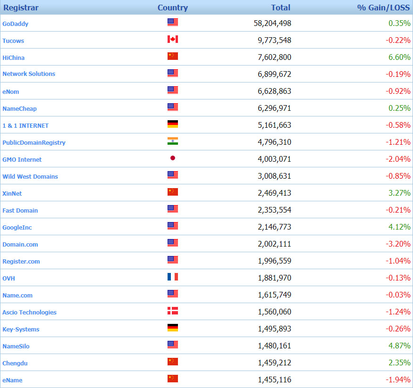Click the US flag in GoDaddy row
413x388 pixels.
pyautogui.click(x=172, y=22)
